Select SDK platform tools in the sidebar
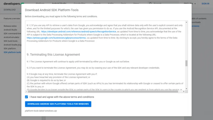213x120 pixels. coord(12,52)
